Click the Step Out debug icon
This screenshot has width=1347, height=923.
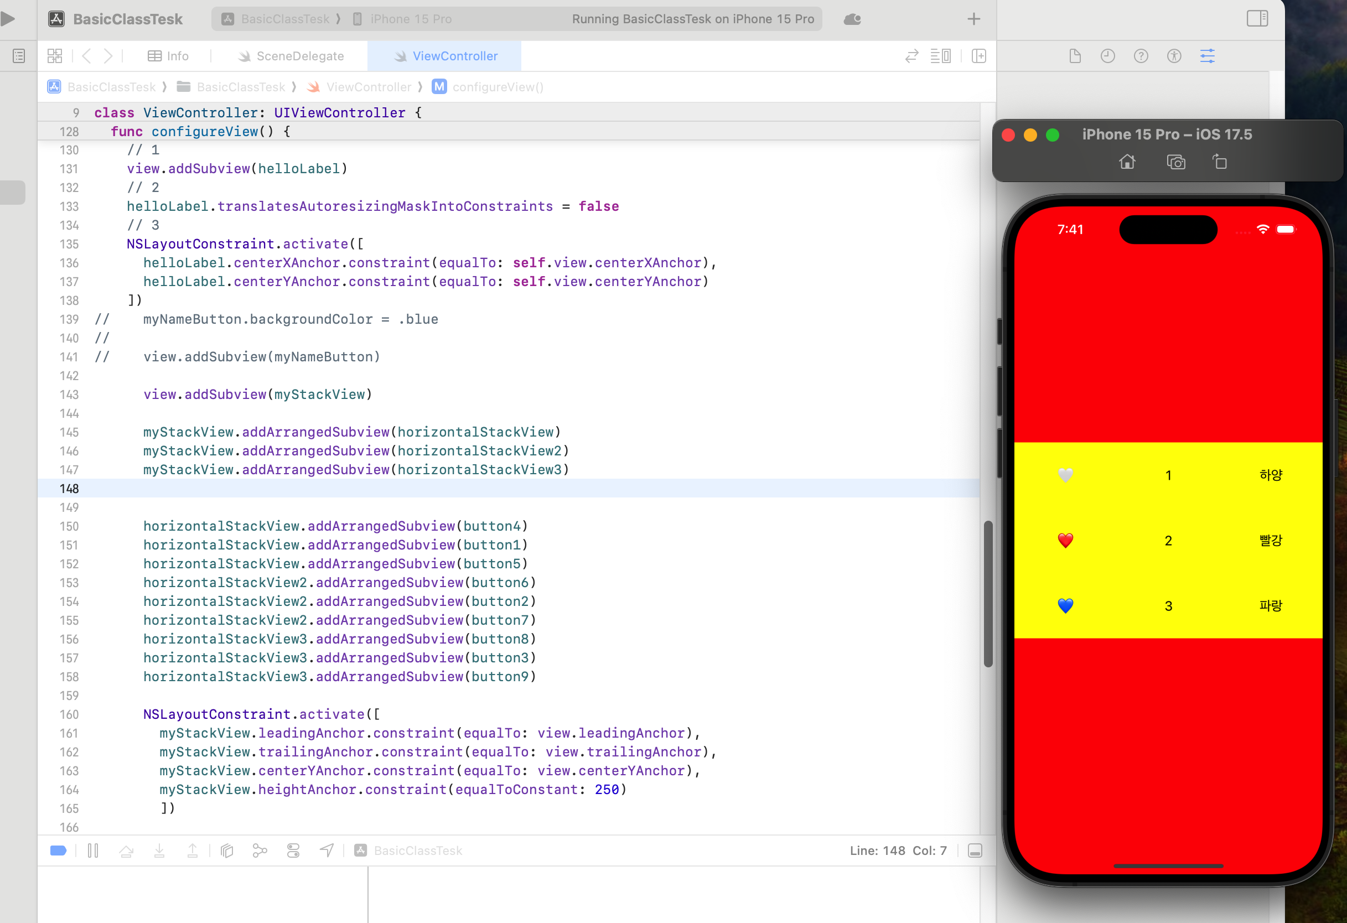tap(193, 851)
